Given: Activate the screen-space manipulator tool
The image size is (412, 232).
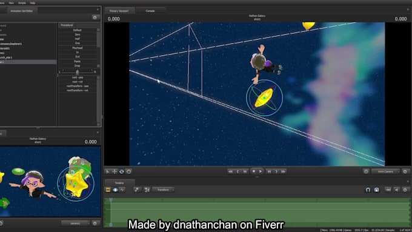Looking at the screenshot, I should pos(128,171).
